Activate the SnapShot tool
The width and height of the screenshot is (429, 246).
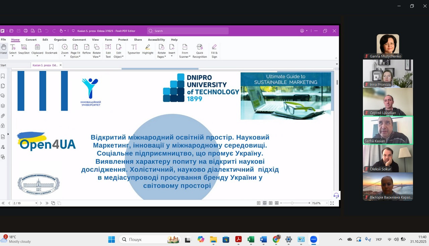24,49
